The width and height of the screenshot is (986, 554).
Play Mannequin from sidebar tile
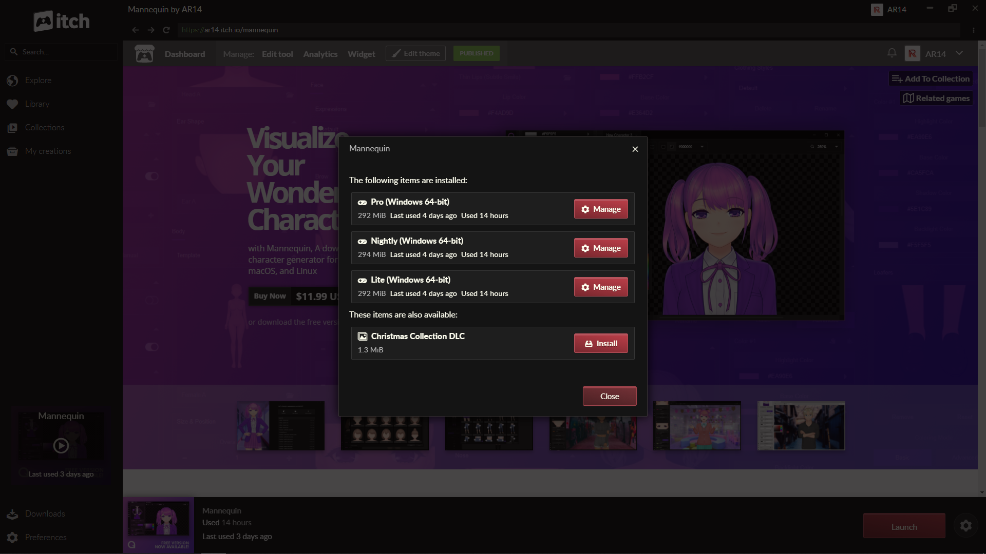[61, 445]
